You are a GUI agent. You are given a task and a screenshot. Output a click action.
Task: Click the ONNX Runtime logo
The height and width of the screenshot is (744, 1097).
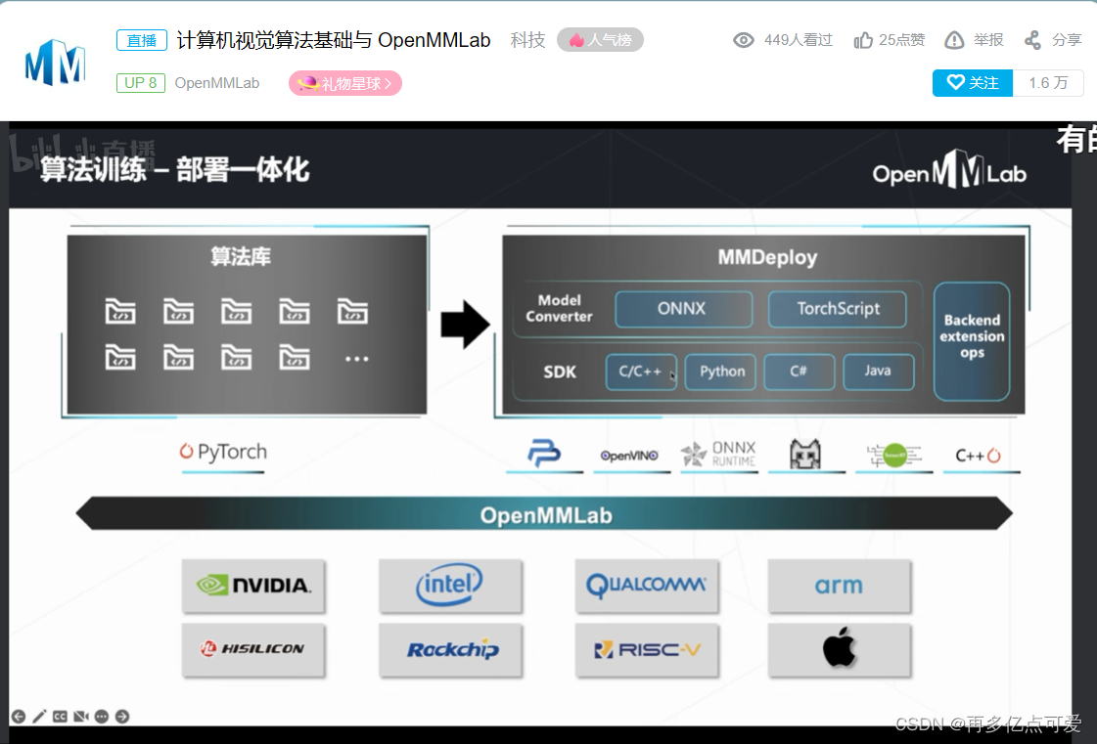(x=718, y=454)
